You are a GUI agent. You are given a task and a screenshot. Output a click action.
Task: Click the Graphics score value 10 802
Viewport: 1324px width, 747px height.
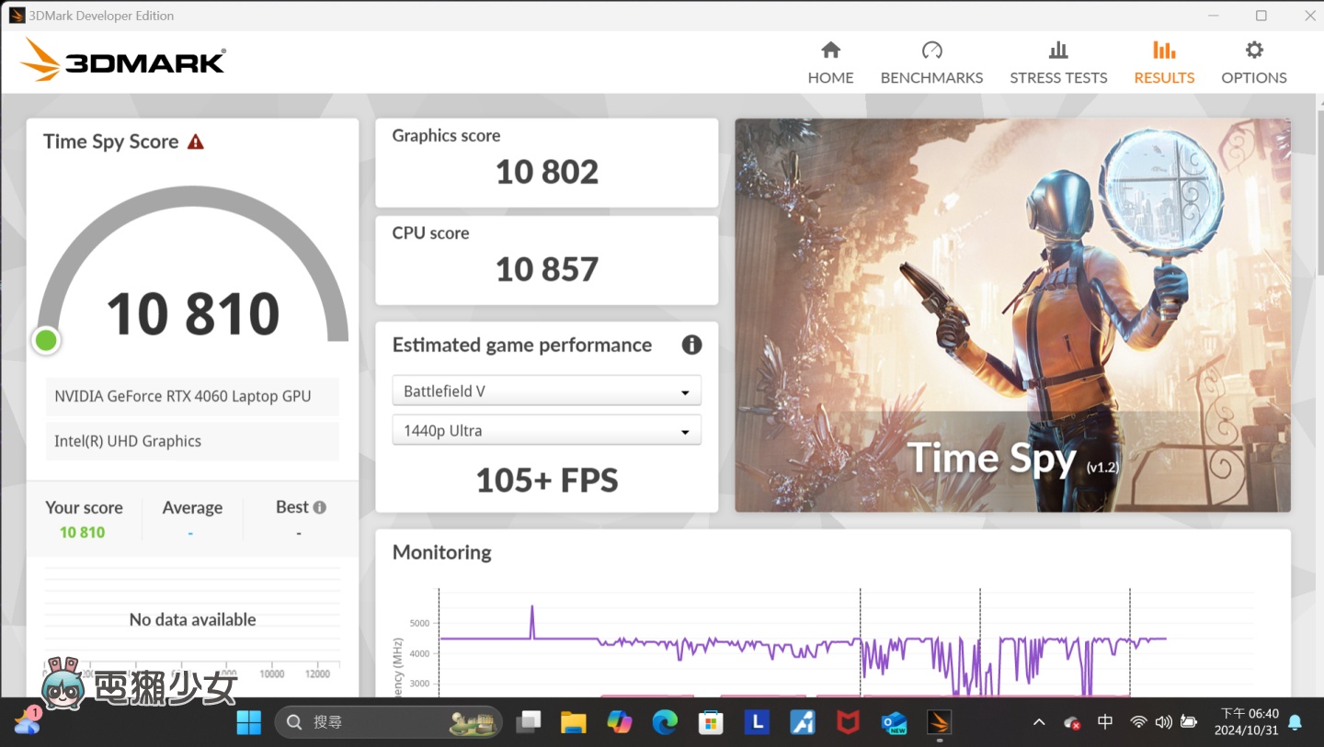[547, 172]
